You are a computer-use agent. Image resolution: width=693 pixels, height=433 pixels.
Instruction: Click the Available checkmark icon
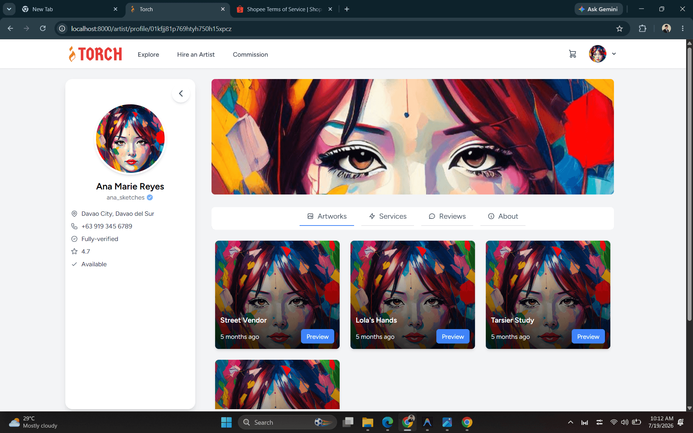(x=74, y=264)
